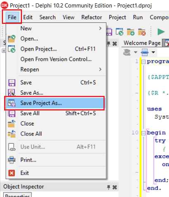Open the Project menu
Screen dimensions: 169x197
tap(117, 17)
